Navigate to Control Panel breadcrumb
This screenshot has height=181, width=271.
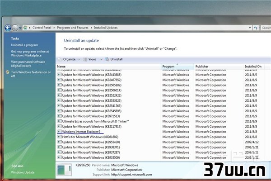click(x=42, y=28)
